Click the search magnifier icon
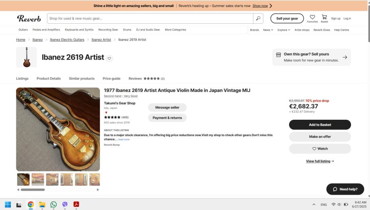370x210 pixels. [x=258, y=18]
